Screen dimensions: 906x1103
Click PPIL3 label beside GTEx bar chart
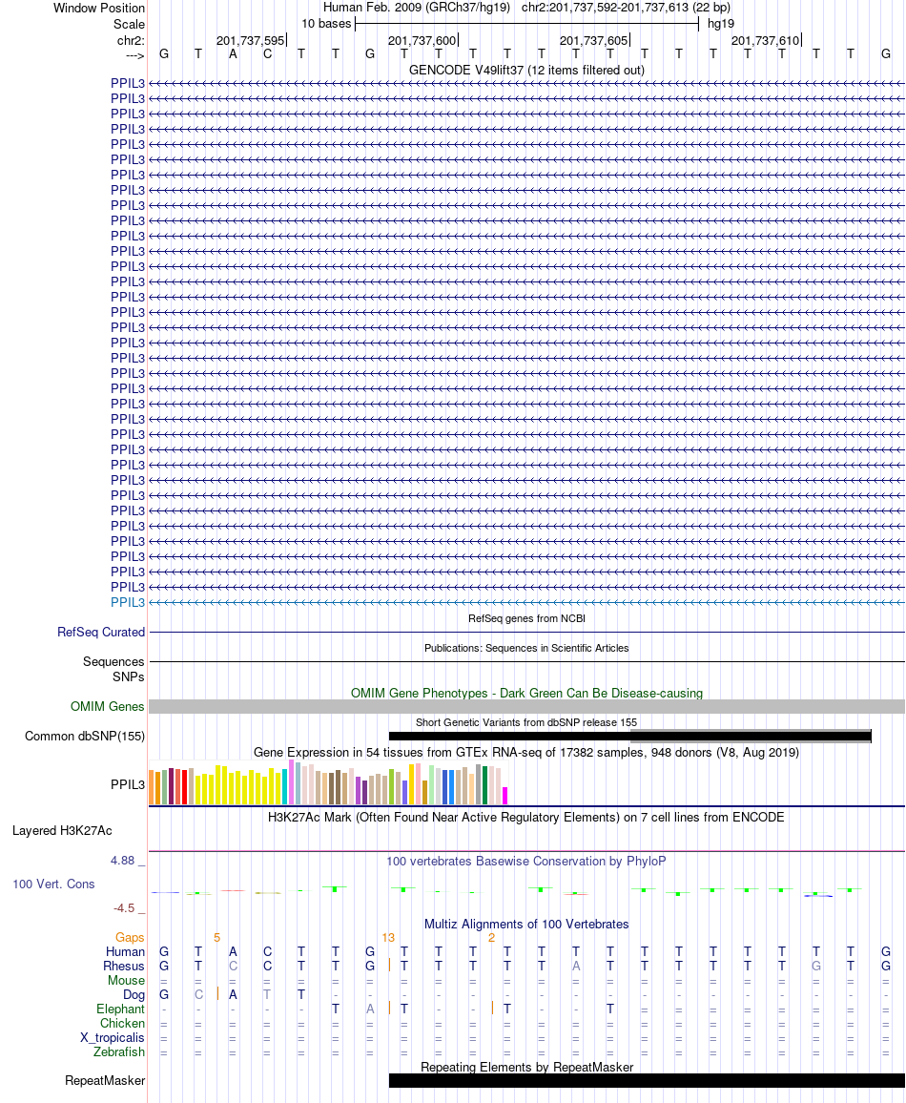click(127, 784)
